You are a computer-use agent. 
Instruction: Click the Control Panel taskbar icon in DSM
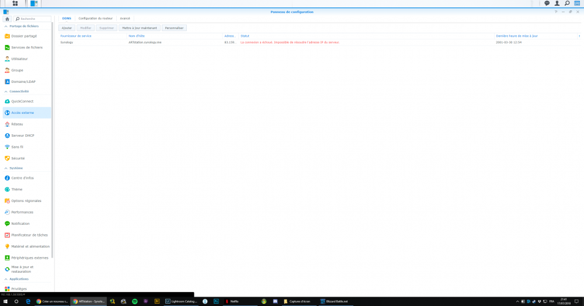34,4
